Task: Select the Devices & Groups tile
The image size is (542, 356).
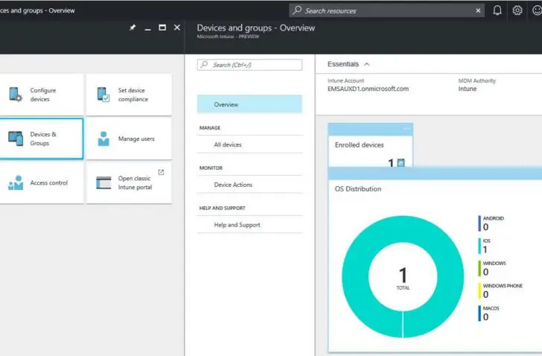Action: [42, 139]
